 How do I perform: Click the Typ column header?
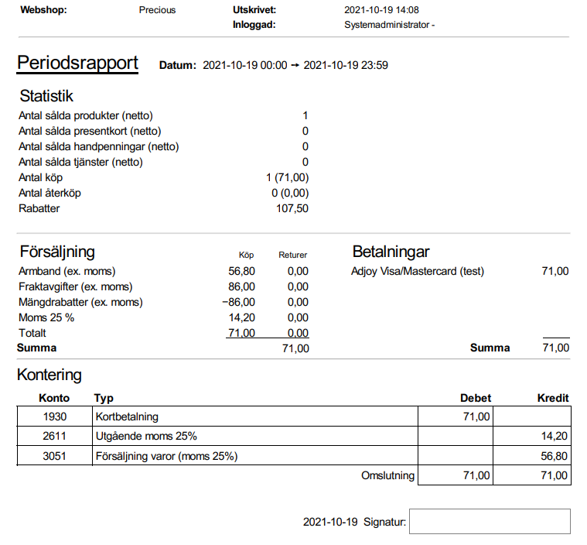[x=104, y=399]
